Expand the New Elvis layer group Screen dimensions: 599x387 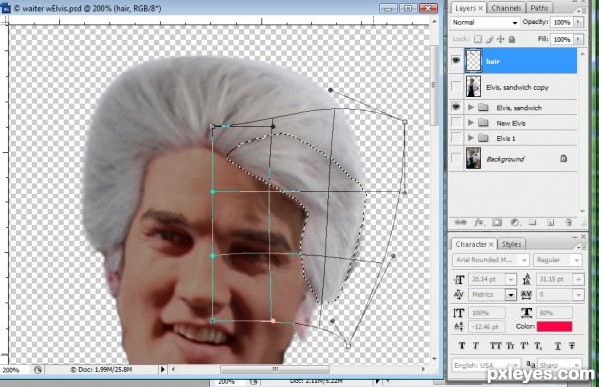471,123
